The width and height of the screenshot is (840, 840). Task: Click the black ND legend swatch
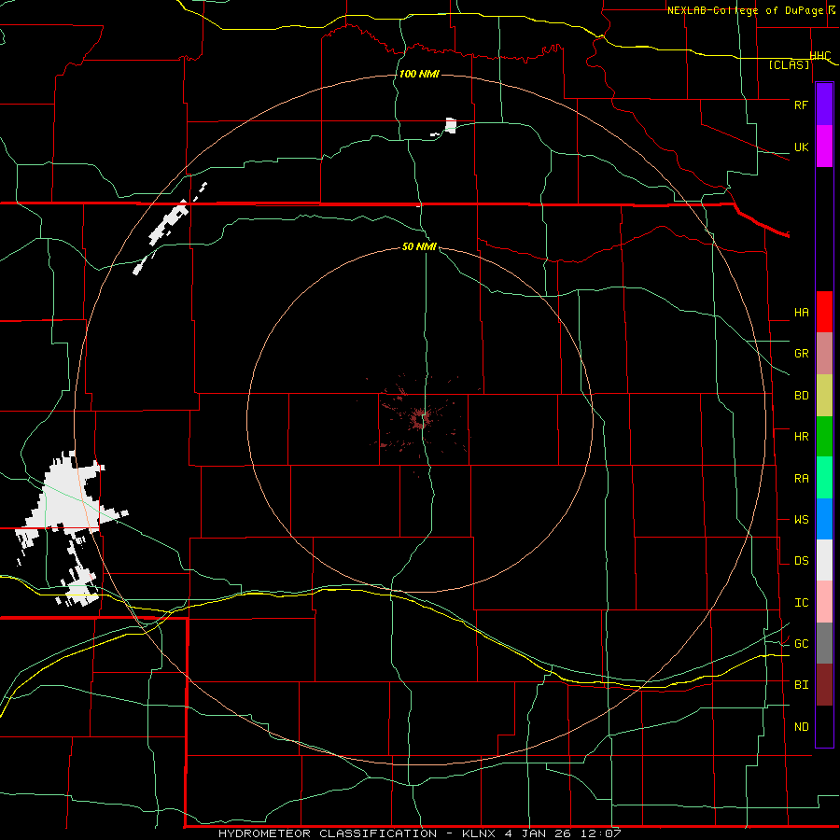[824, 726]
